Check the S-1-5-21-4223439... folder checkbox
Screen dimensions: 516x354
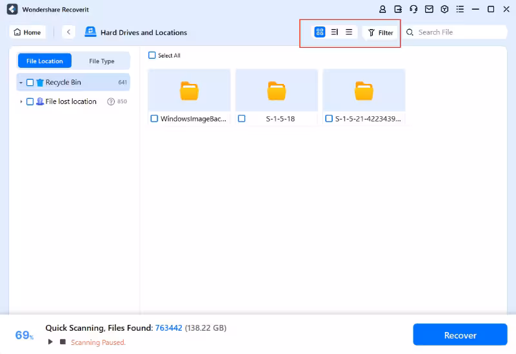click(x=329, y=118)
